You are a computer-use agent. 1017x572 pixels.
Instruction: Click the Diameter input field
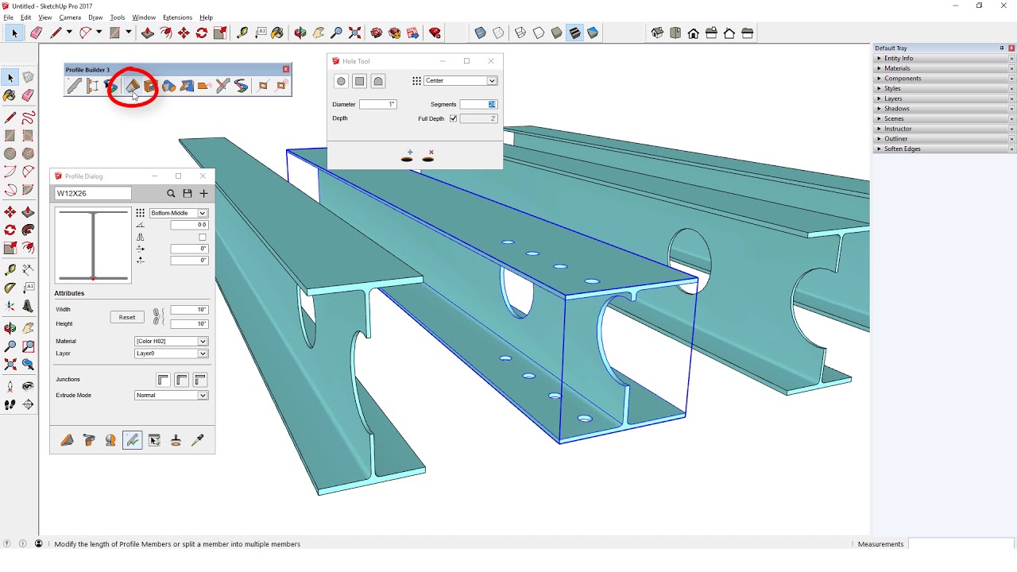tap(377, 104)
